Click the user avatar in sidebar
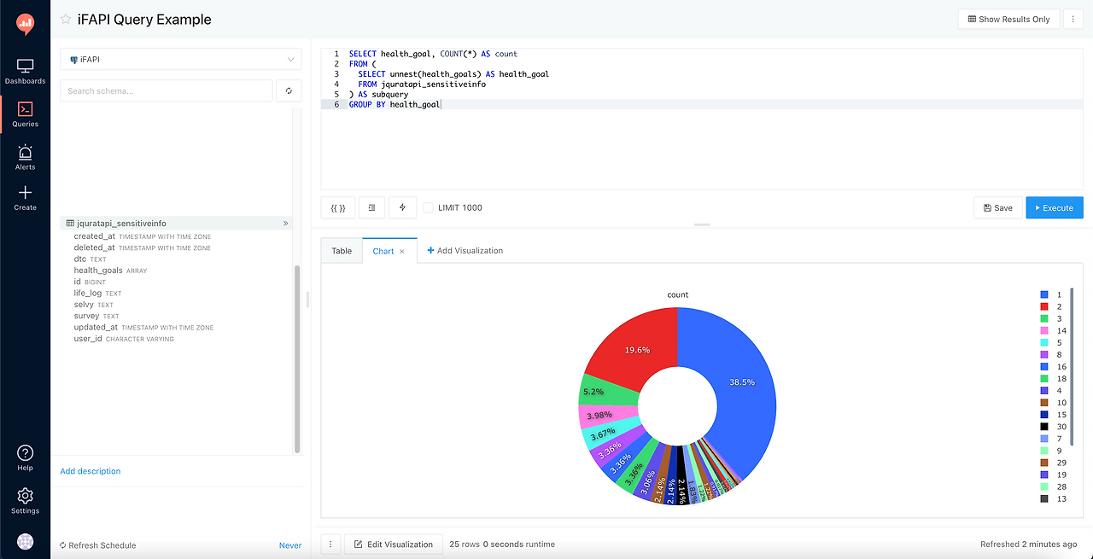The image size is (1093, 559). click(25, 542)
